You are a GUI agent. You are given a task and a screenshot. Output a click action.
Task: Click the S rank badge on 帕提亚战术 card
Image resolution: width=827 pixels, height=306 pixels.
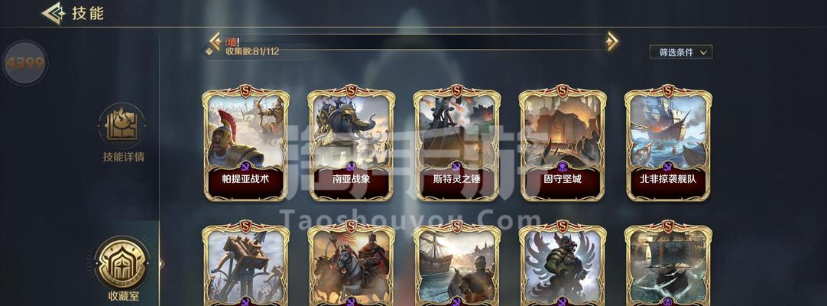coord(246,91)
